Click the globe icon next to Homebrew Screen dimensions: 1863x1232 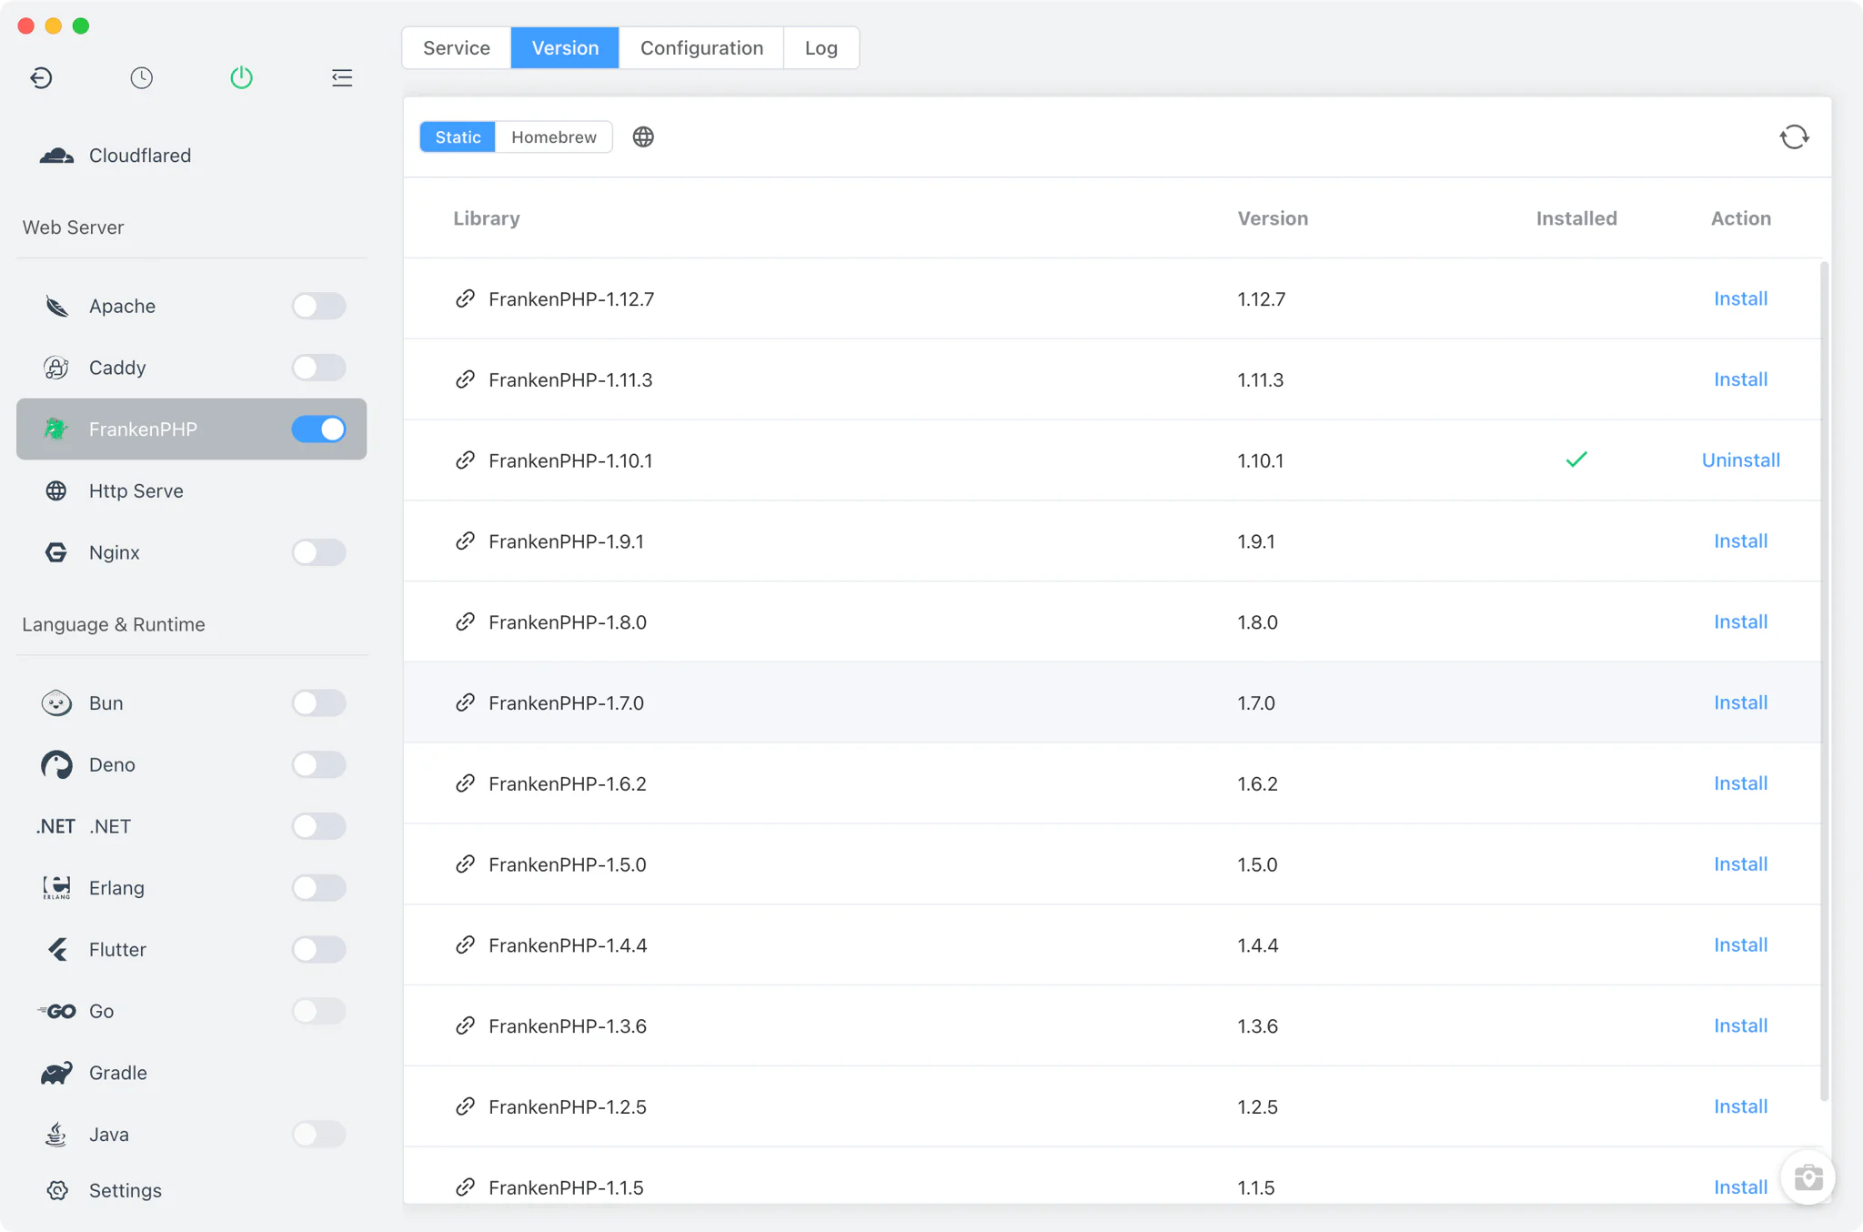tap(643, 137)
